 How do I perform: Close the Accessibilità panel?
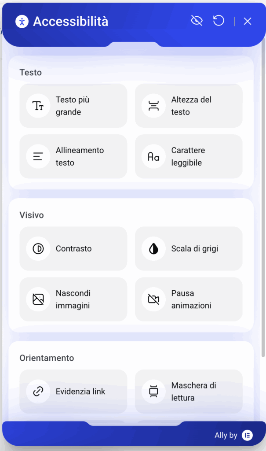coord(248,21)
